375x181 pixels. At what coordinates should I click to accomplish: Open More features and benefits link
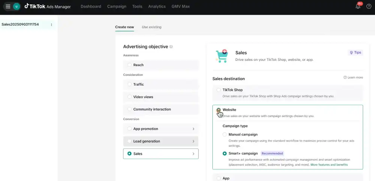click(329, 164)
